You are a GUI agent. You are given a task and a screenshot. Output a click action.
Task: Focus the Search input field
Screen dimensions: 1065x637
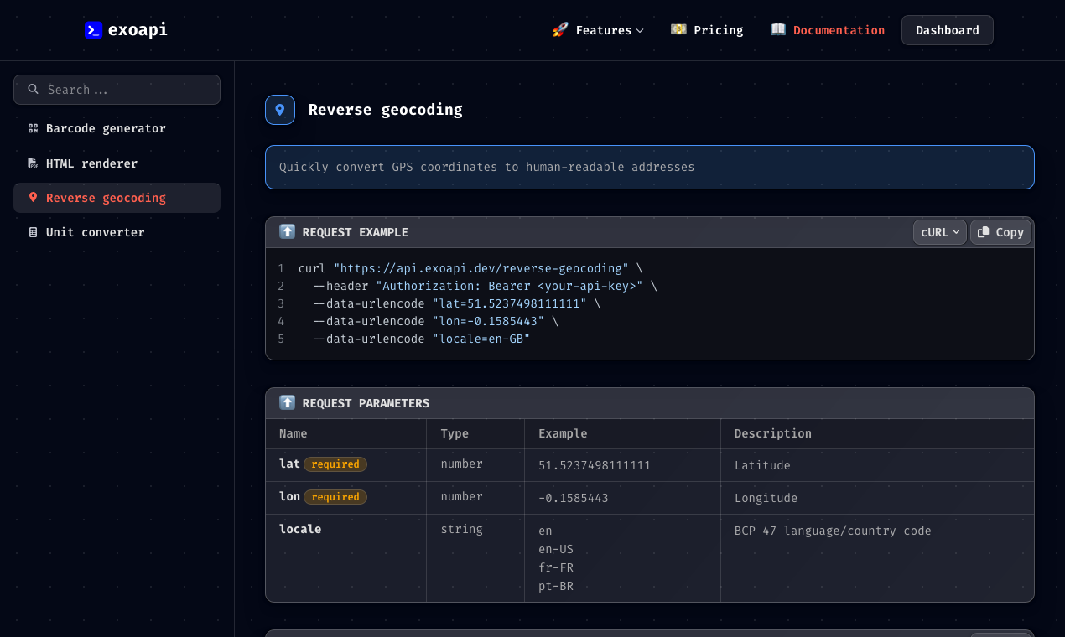[x=117, y=90]
